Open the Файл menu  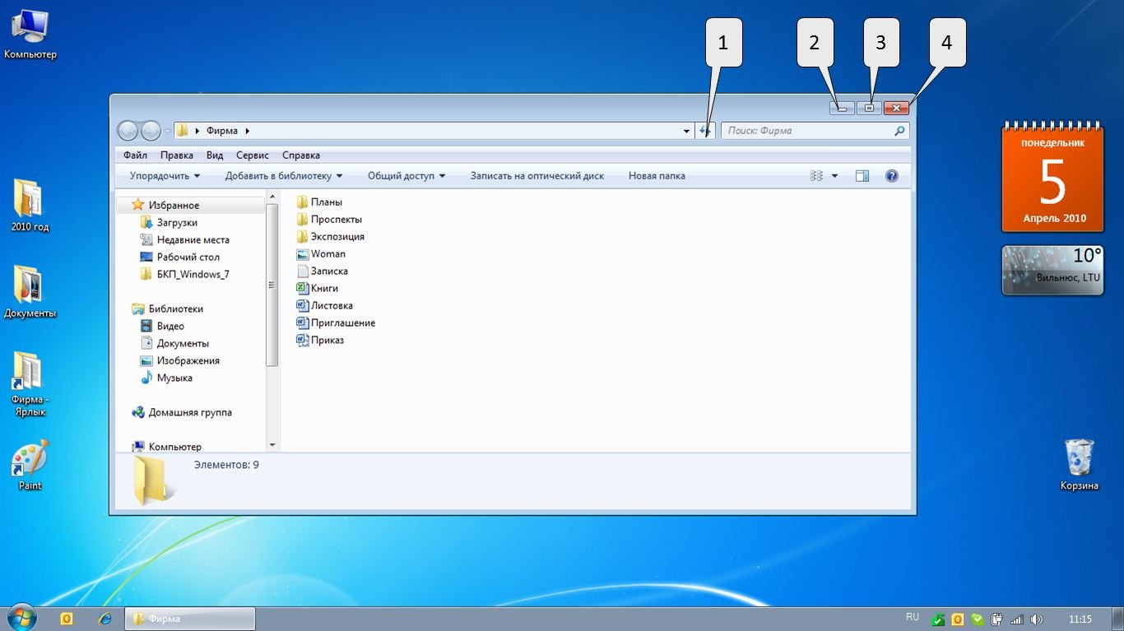pos(135,155)
